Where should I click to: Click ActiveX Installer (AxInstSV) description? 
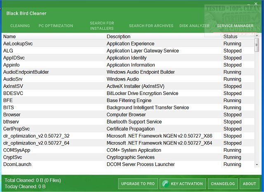pyautogui.click(x=136, y=86)
